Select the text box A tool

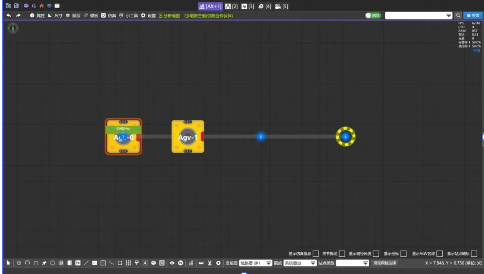pos(145,263)
